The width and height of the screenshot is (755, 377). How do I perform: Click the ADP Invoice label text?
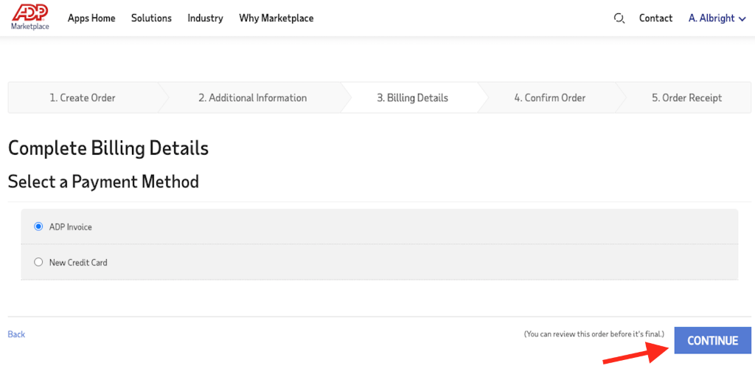[70, 226]
